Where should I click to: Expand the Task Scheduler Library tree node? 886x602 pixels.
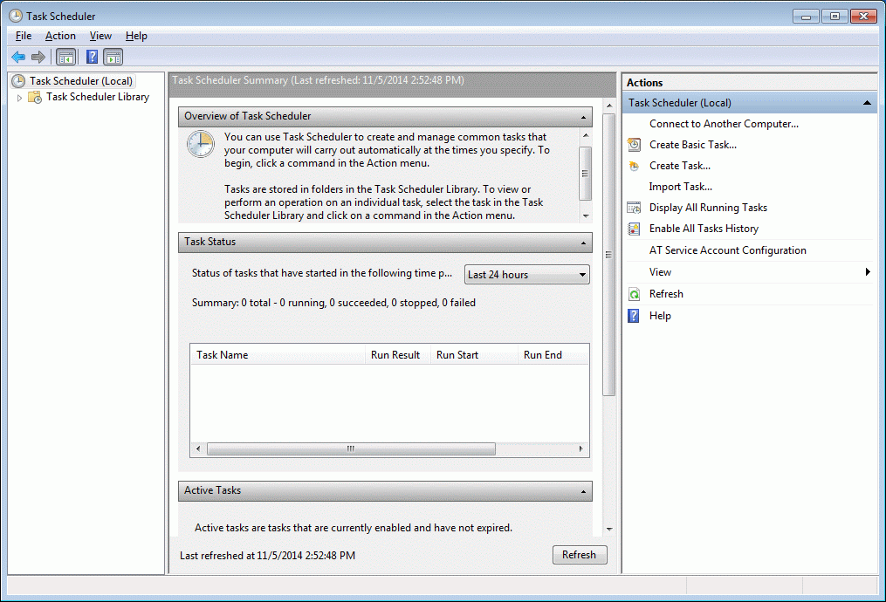(x=19, y=97)
